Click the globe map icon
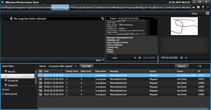The image size is (211, 110). click(11, 19)
